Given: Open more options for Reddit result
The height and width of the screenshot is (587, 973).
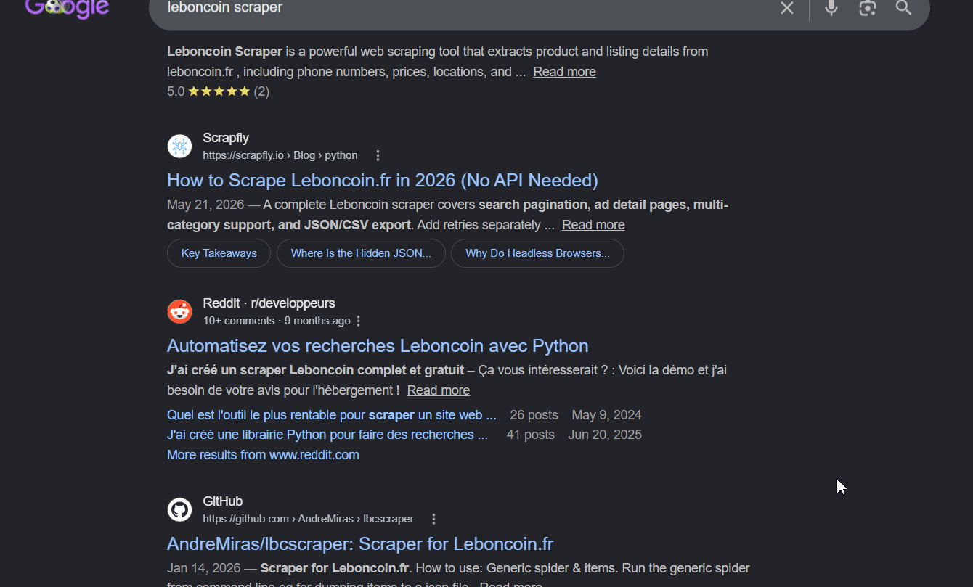Looking at the screenshot, I should pyautogui.click(x=359, y=321).
